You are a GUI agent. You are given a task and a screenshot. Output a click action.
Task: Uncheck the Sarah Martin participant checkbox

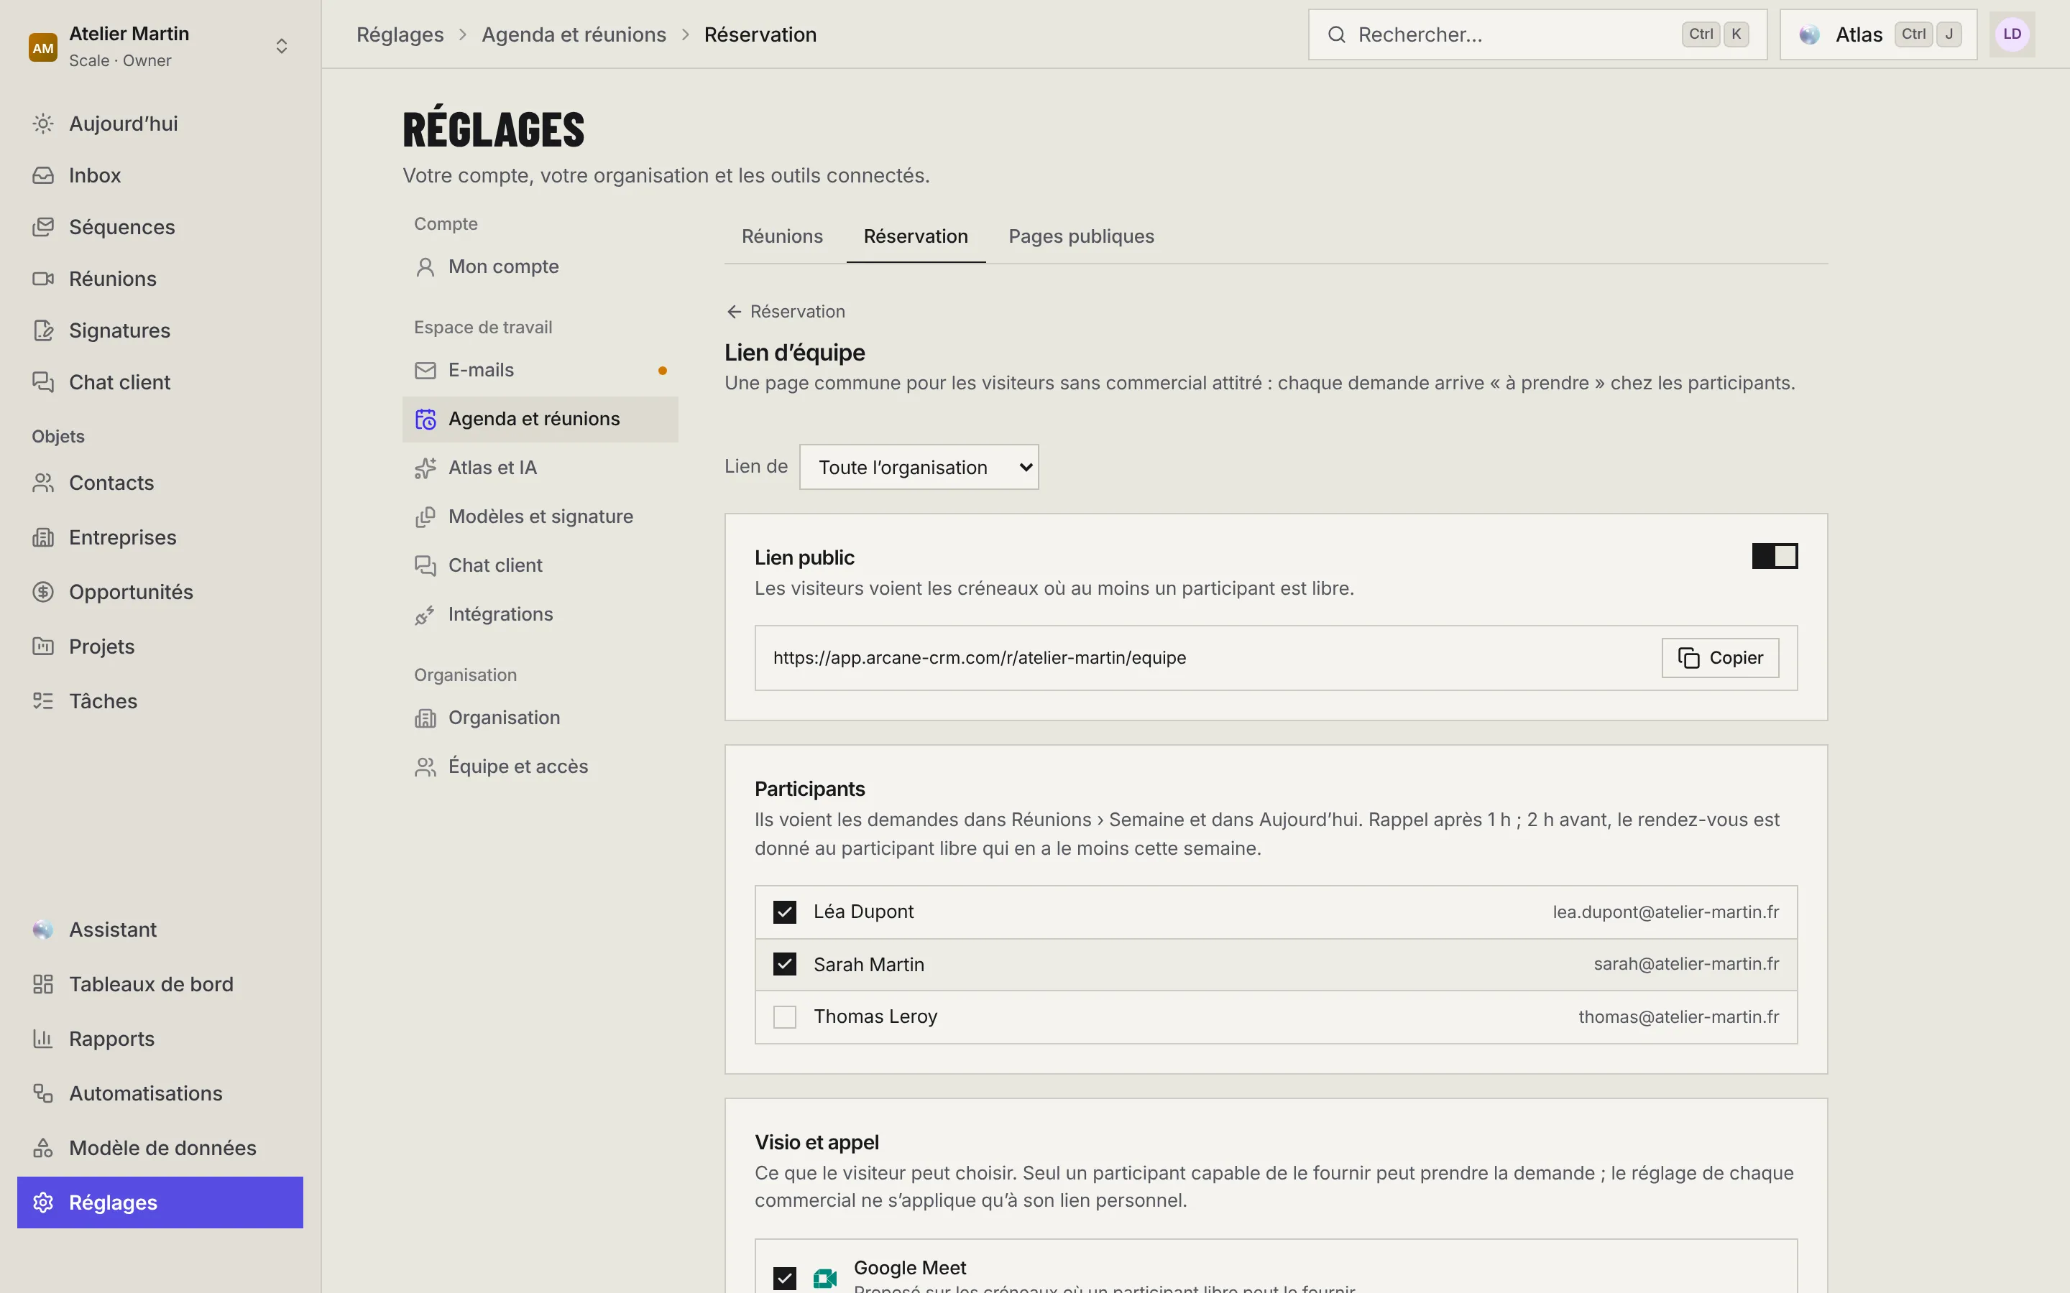pos(784,965)
